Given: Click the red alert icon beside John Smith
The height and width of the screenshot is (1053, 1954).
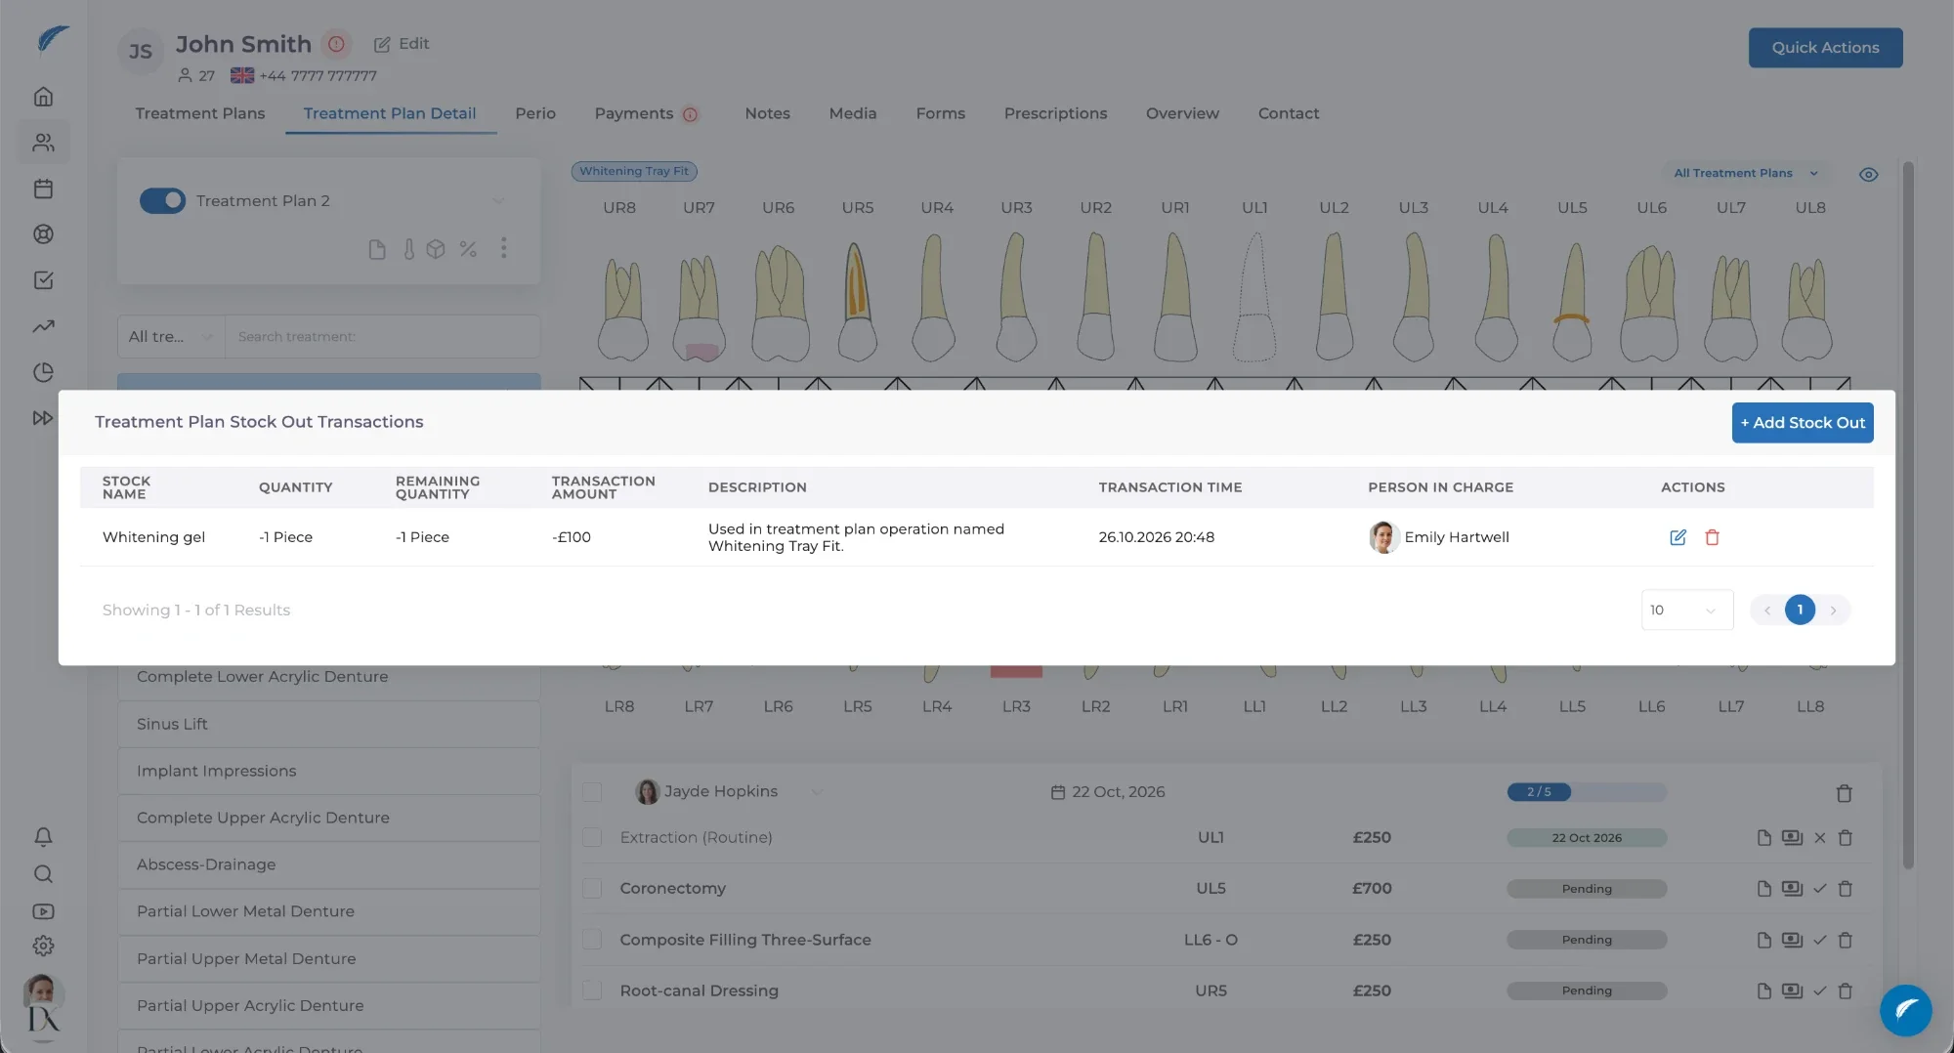Looking at the screenshot, I should pyautogui.click(x=336, y=44).
